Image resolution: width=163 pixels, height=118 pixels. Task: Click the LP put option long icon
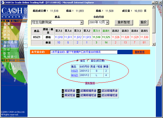[x=99, y=91]
